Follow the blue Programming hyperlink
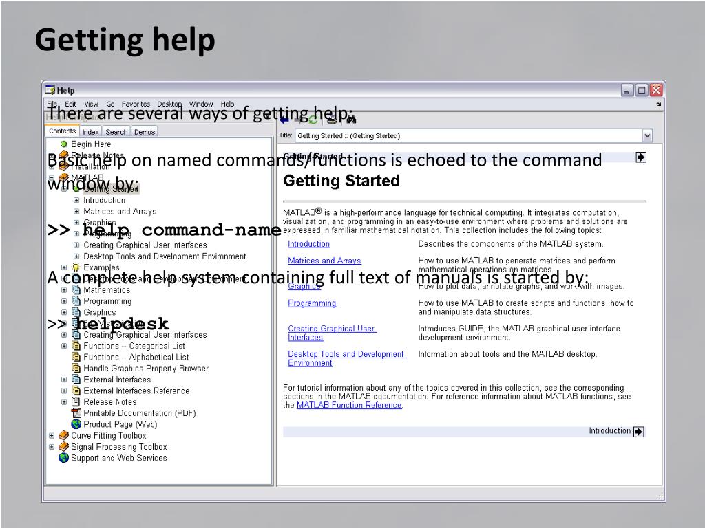This screenshot has width=705, height=528. coord(312,303)
